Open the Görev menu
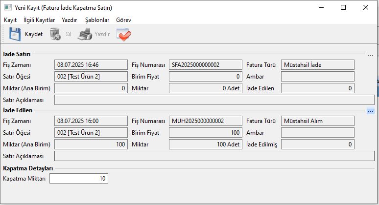Screen dimensions: 379x205 (x=123, y=20)
